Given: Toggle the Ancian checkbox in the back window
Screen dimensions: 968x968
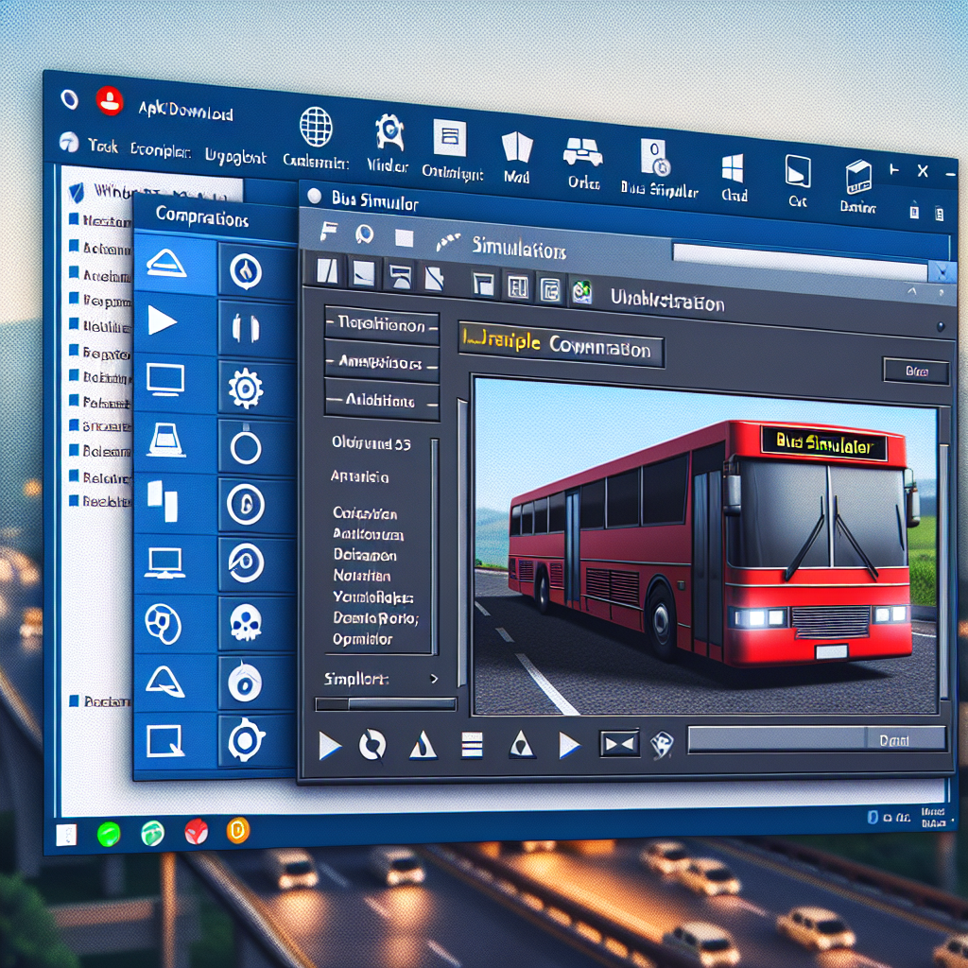Looking at the screenshot, I should click(x=74, y=272).
